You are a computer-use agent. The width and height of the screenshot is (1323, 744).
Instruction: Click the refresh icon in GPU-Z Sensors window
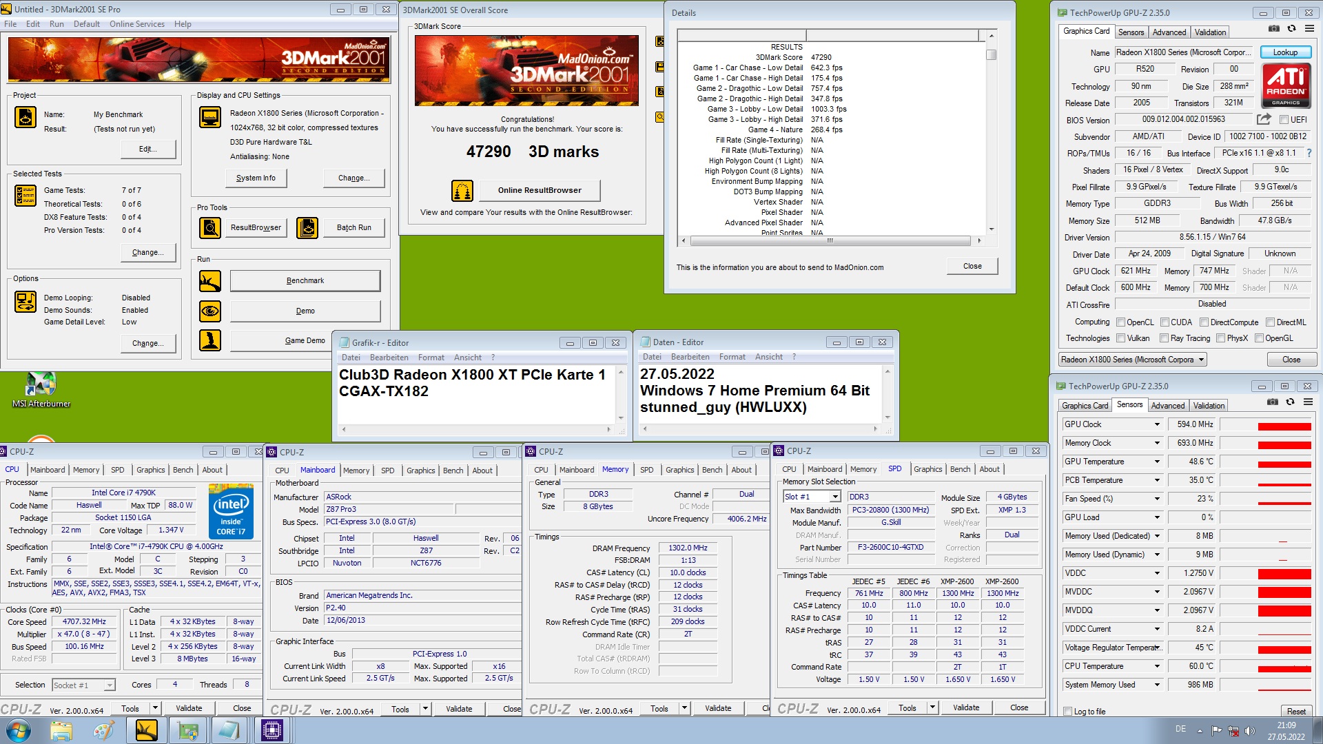(x=1290, y=402)
